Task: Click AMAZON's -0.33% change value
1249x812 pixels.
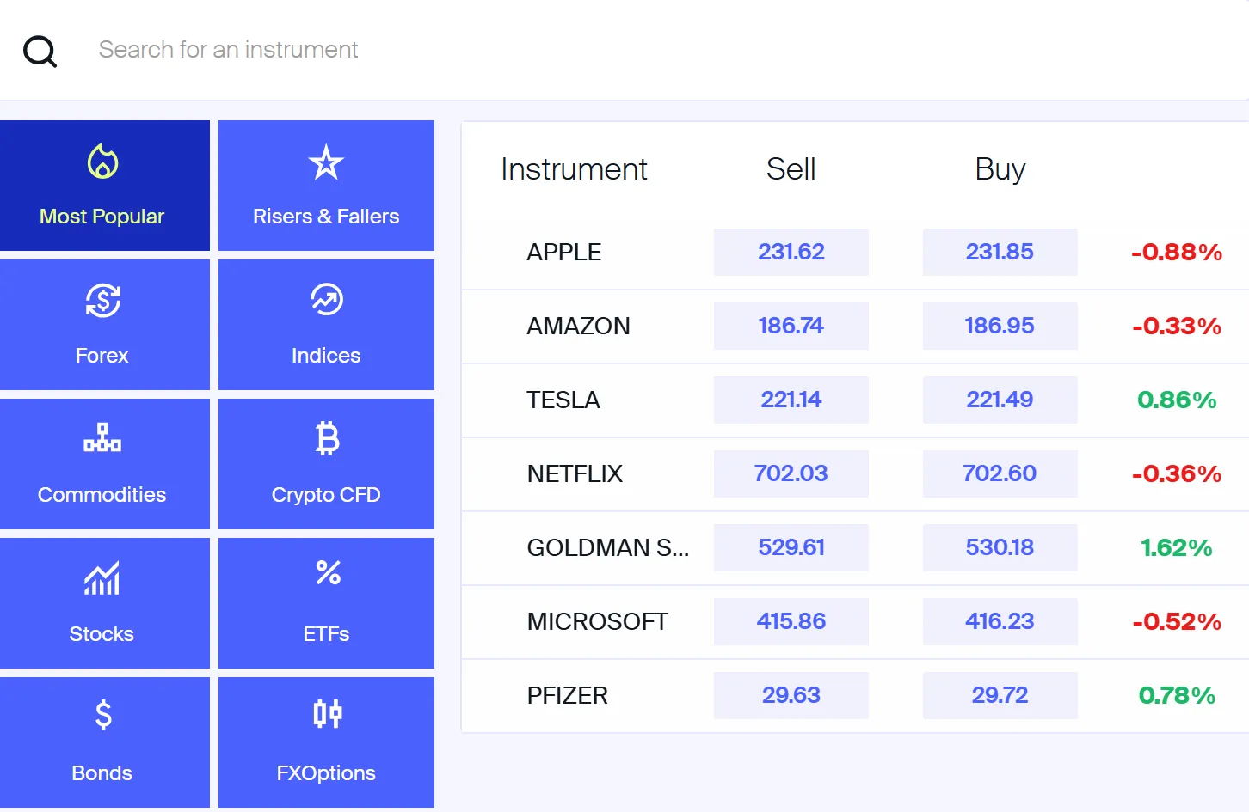Action: click(x=1177, y=327)
